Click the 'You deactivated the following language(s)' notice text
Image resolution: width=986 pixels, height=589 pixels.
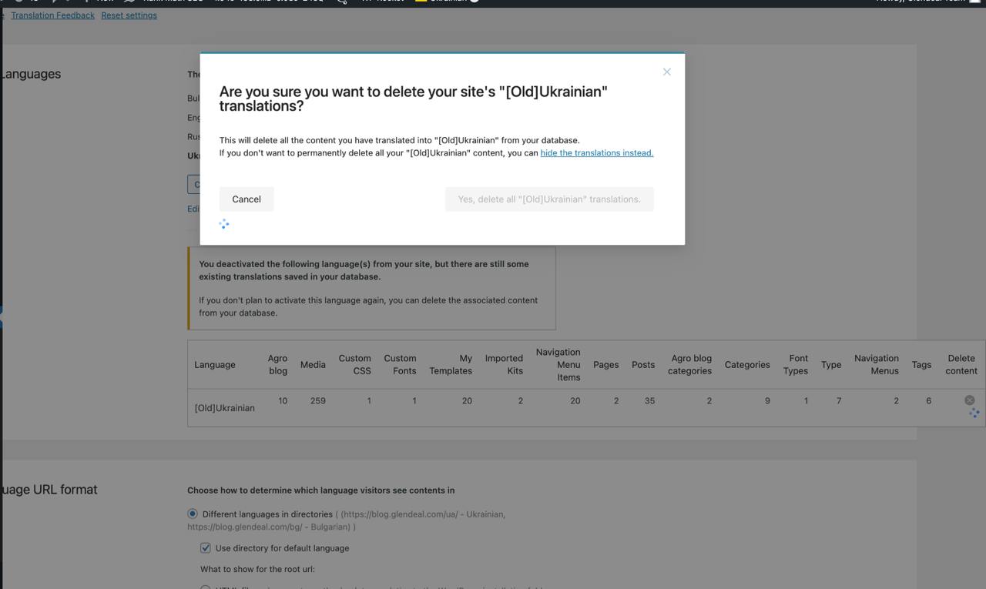(364, 270)
